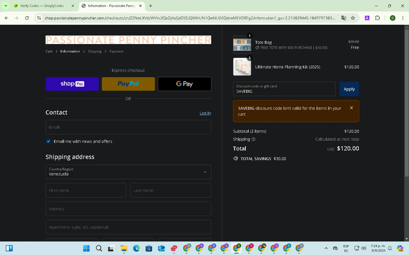Go back to Cart breadcrumb

pos(49,51)
